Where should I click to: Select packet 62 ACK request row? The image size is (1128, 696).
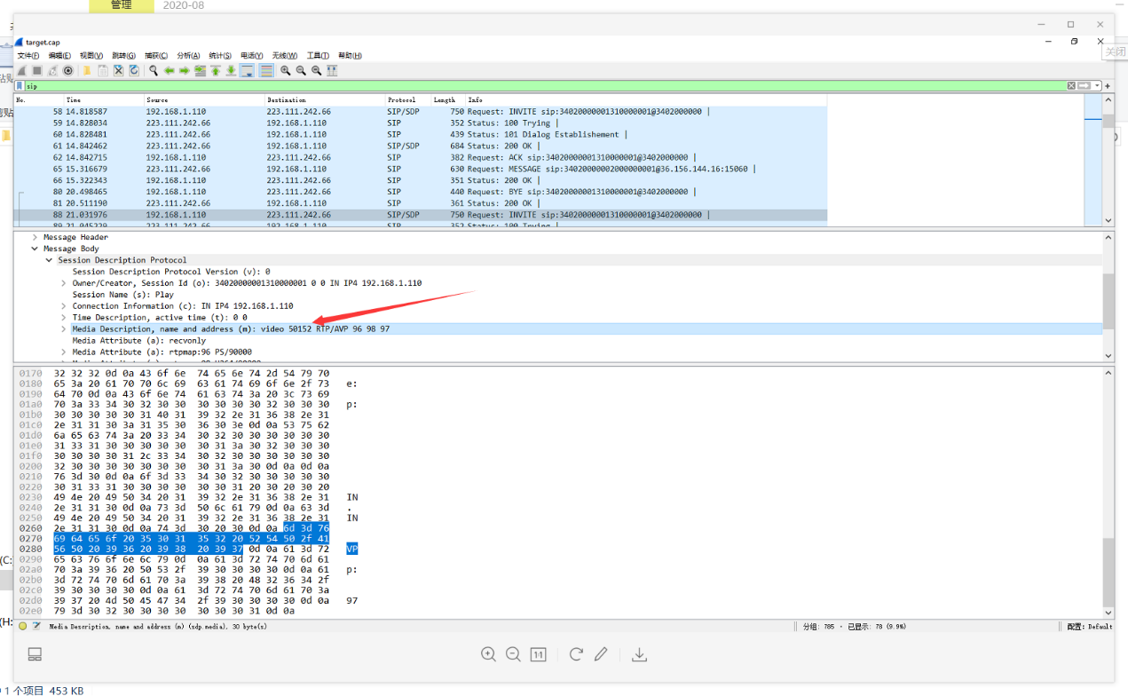tap(421, 157)
